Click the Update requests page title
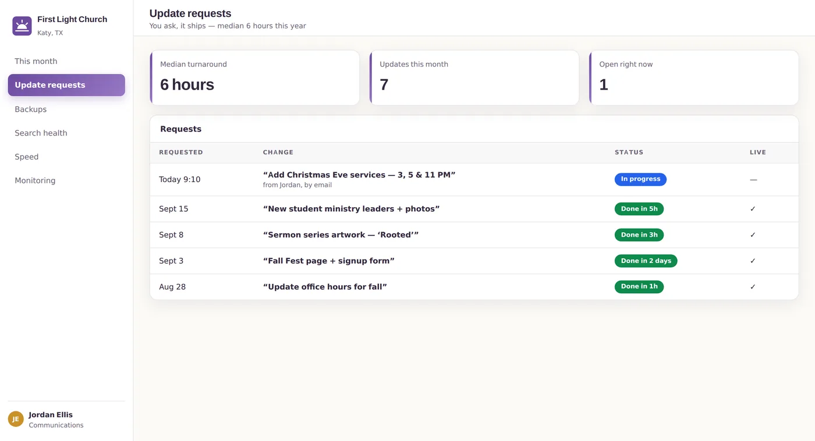 [x=190, y=13]
